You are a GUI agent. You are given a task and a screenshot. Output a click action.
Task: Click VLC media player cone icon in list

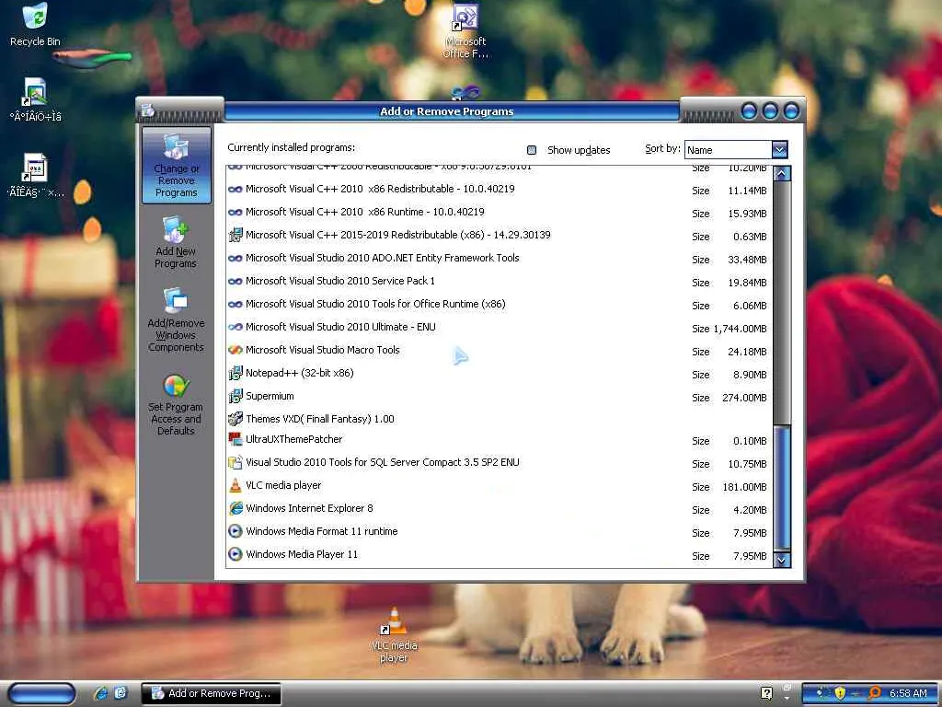pyautogui.click(x=235, y=485)
